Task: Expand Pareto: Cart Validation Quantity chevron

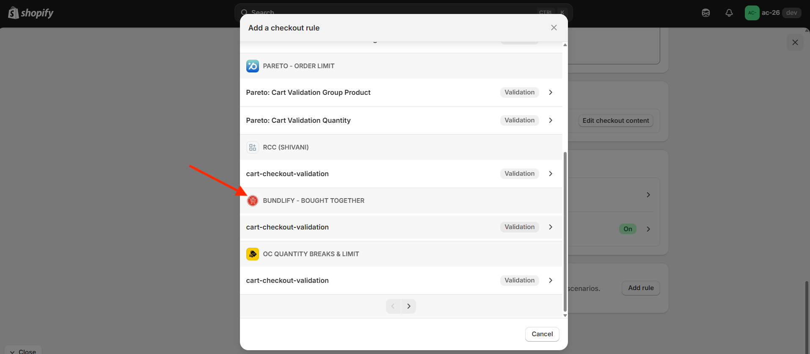Action: click(551, 120)
